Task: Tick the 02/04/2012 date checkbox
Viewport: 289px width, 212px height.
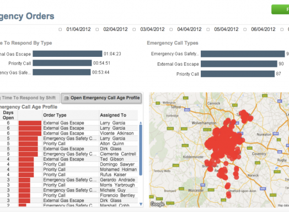Action: [97, 29]
